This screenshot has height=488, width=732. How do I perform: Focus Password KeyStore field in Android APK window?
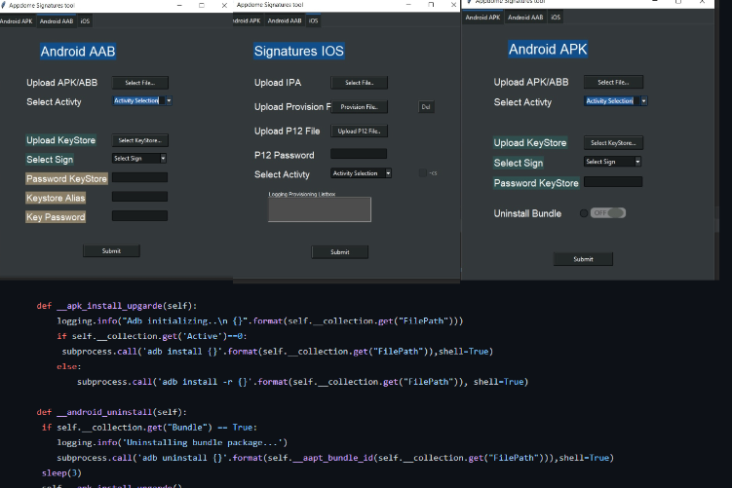(x=613, y=181)
